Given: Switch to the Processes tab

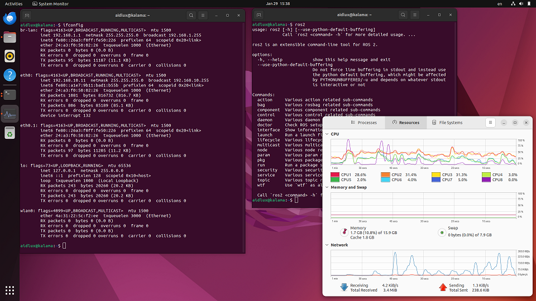Looking at the screenshot, I should (363, 123).
